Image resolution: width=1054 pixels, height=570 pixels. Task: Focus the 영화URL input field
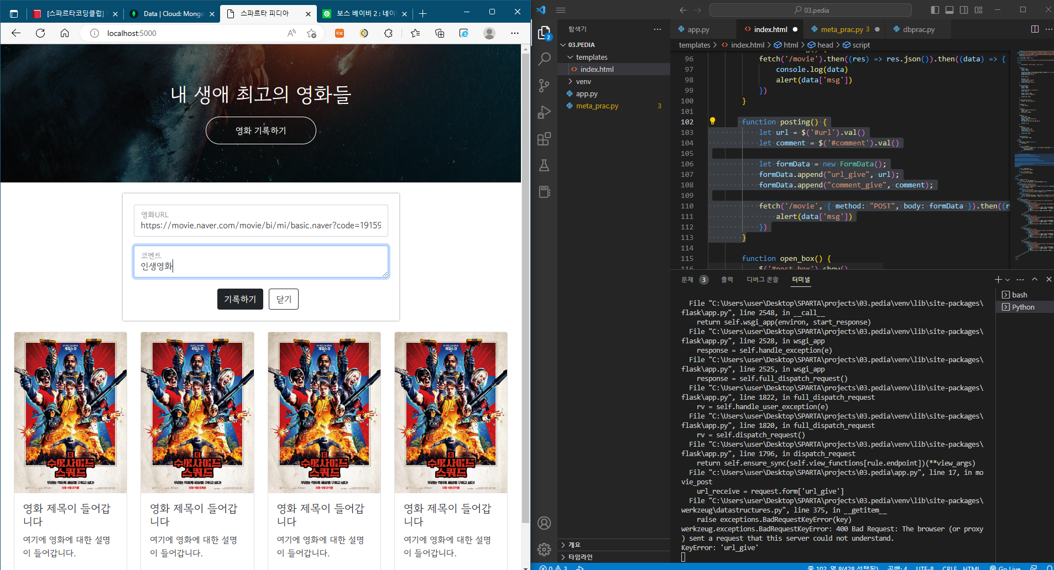click(x=261, y=221)
